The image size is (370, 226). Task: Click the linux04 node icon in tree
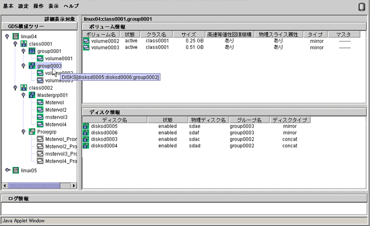pyautogui.click(x=16, y=36)
